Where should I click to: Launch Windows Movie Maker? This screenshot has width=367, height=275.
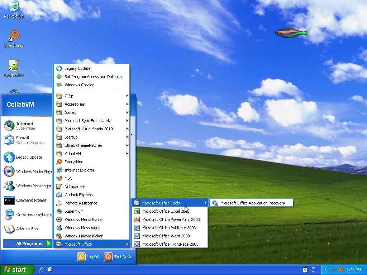coord(91,236)
